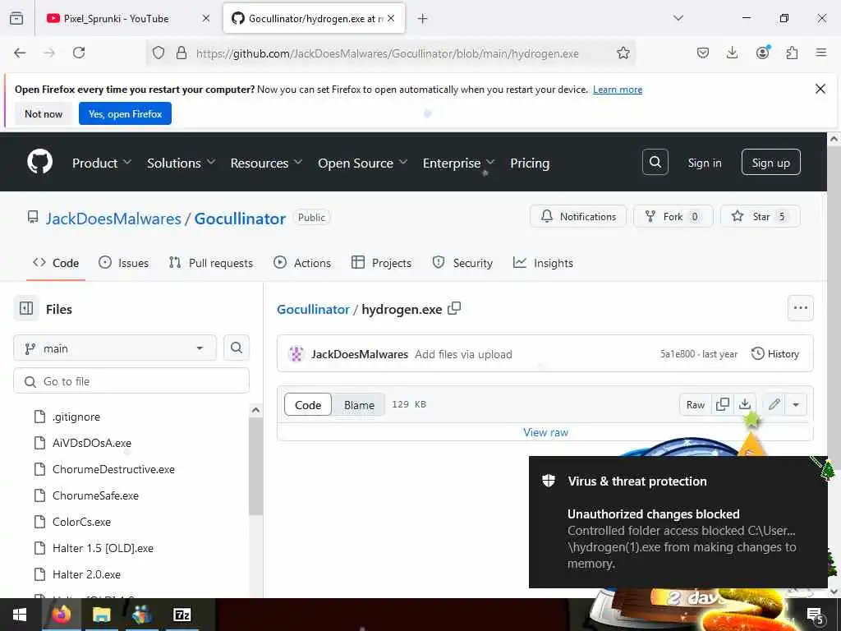Open the three-dot file options menu

(800, 308)
